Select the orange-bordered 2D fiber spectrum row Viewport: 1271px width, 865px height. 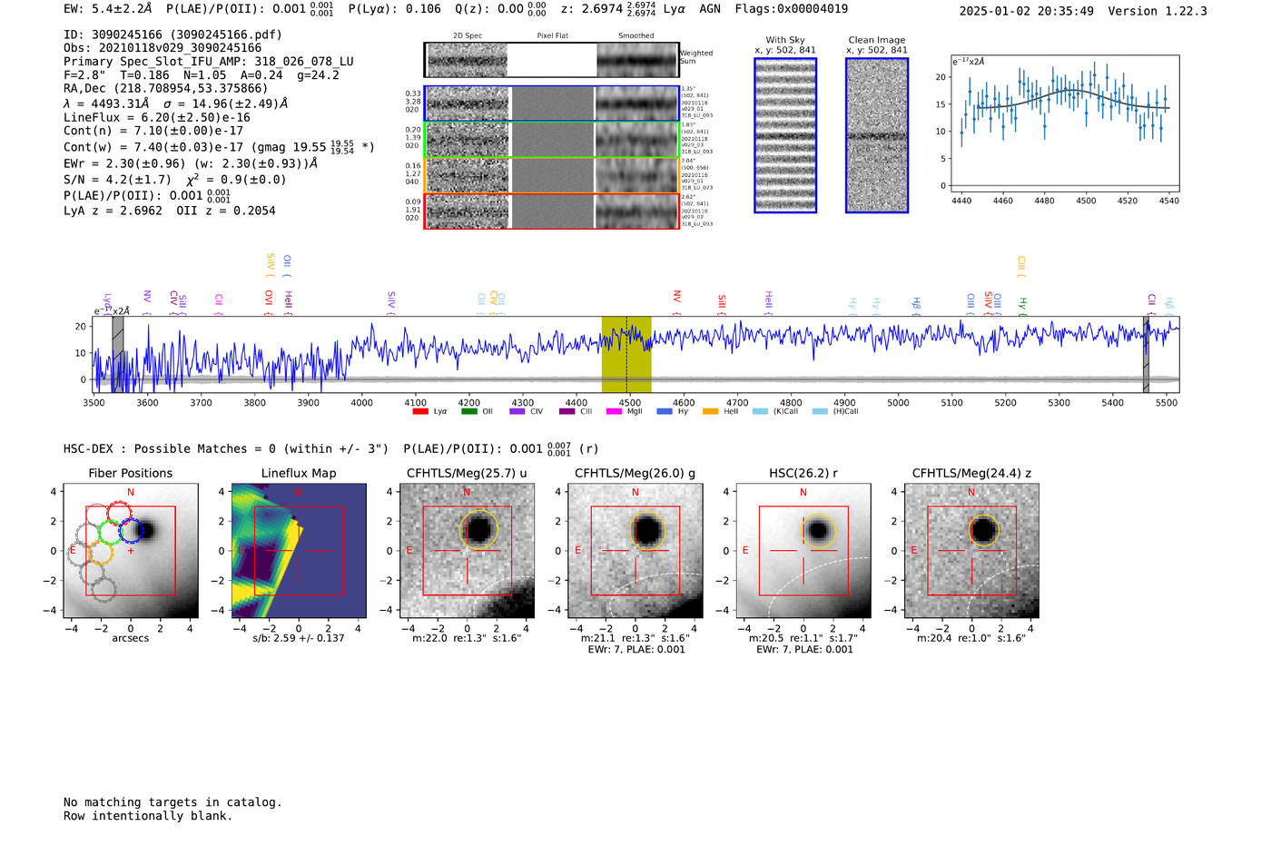point(552,175)
